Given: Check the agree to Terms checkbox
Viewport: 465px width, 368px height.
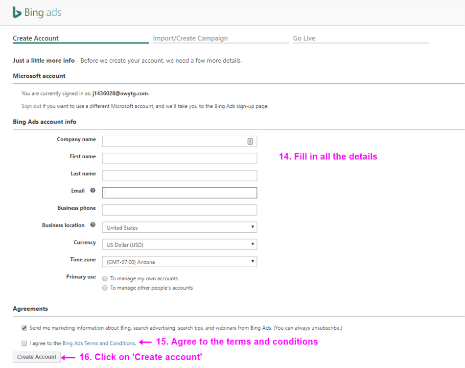Looking at the screenshot, I should point(24,343).
